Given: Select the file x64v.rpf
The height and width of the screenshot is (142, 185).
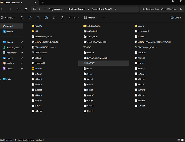Looking at the screenshot, I should 140,106.
